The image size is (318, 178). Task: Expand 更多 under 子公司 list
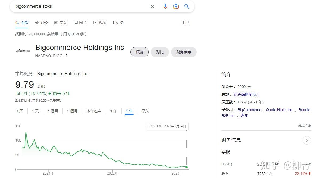click(244, 115)
